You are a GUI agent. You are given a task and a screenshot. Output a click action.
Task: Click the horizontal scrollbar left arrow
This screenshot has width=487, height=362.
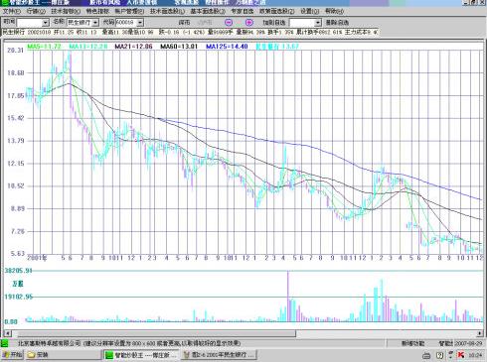[x=7, y=333]
